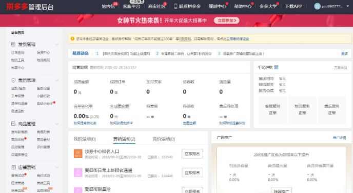Click the 售后服务 status card
The width and height of the screenshot is (353, 193).
pos(332,110)
